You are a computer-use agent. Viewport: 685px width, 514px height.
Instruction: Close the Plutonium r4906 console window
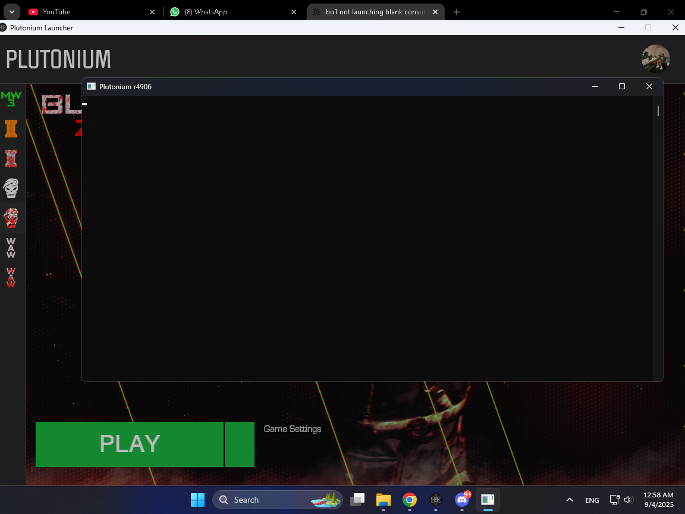tap(649, 86)
